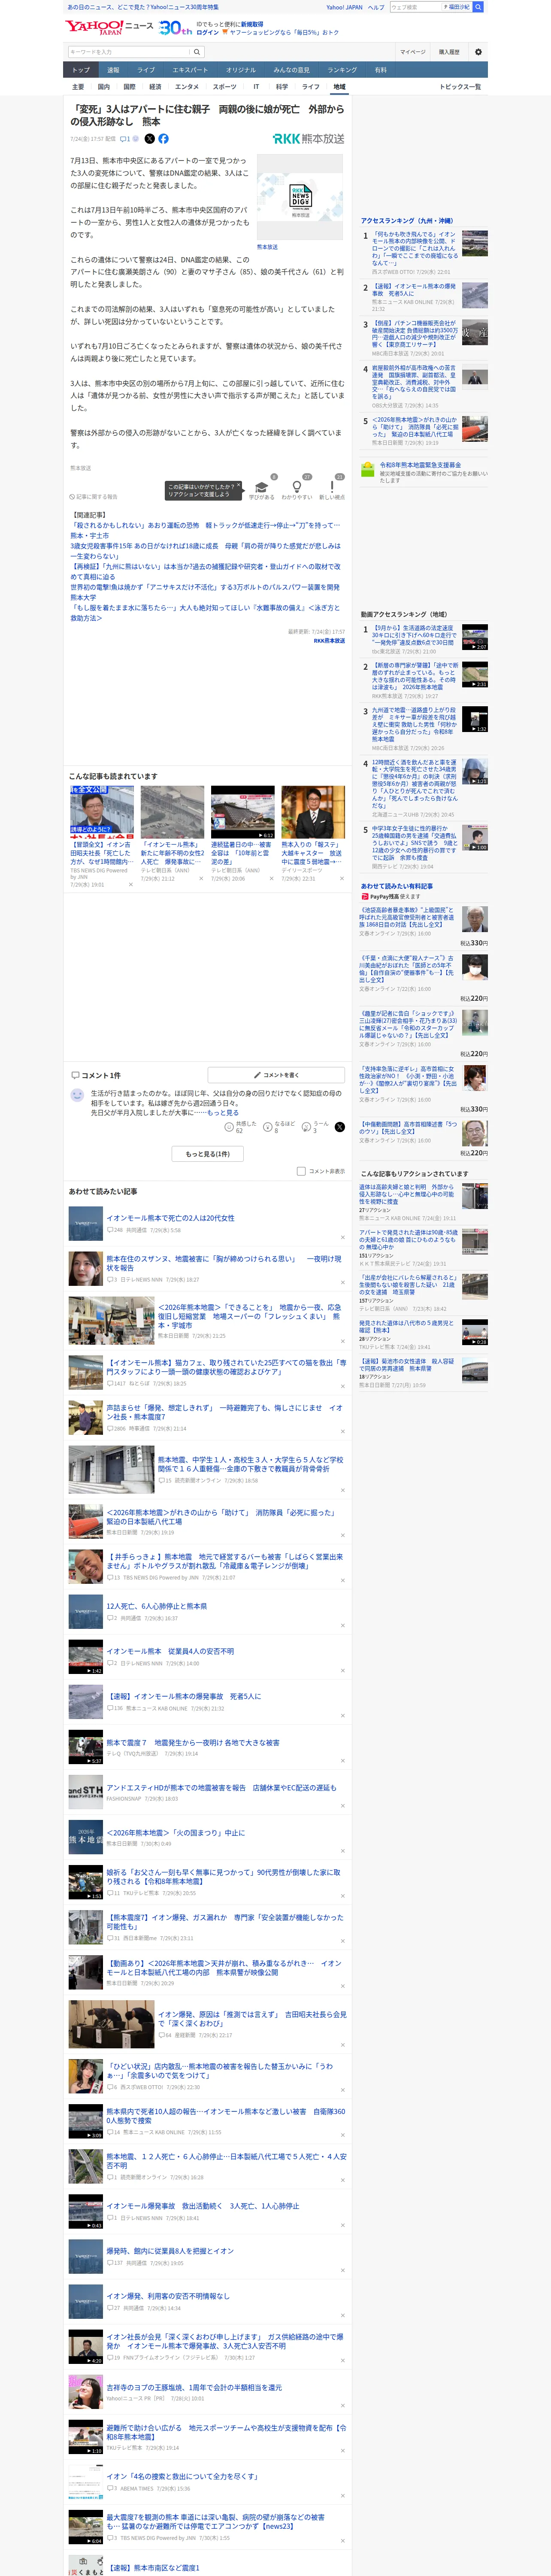Click the Yahoo News 30th anniversary logo

[x=175, y=28]
